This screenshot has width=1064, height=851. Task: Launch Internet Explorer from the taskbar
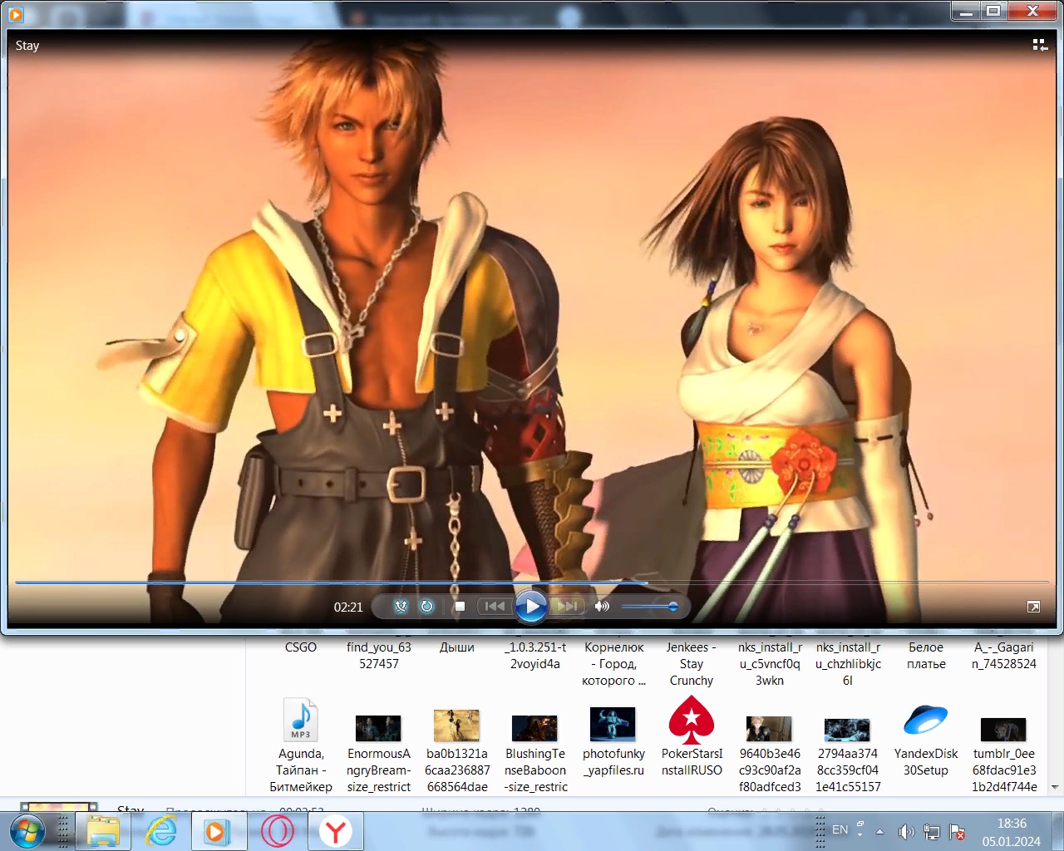[x=161, y=831]
